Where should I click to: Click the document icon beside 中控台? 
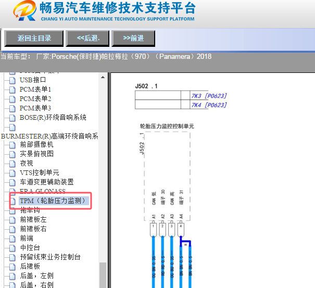(x=12, y=248)
